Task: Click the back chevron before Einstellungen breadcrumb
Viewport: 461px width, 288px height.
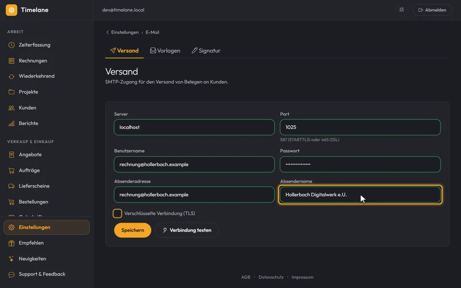Action: point(107,32)
